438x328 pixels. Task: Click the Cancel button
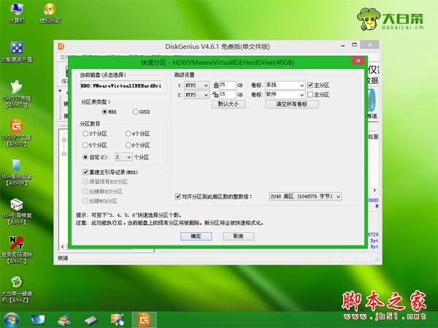point(238,236)
